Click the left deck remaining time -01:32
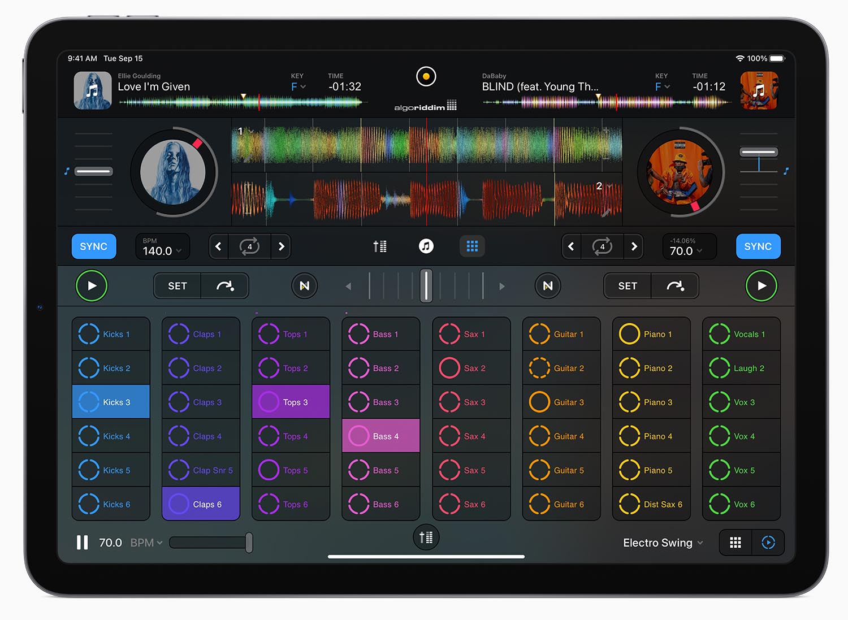 click(x=345, y=86)
